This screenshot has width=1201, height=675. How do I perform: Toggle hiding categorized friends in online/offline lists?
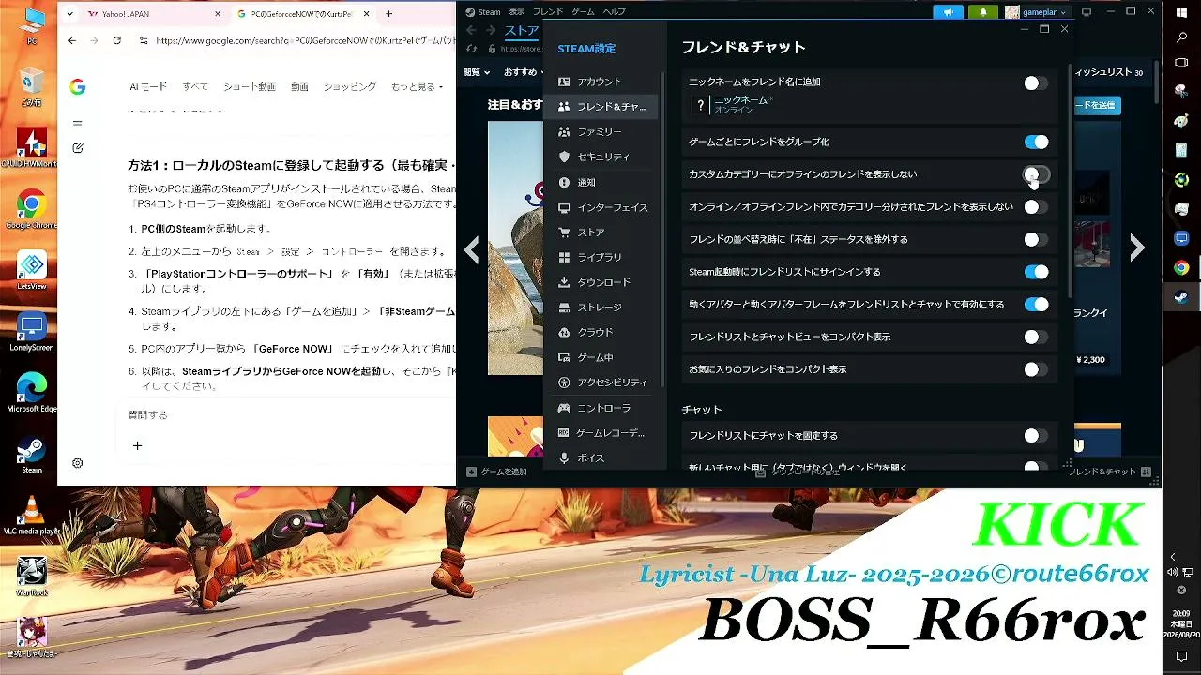click(1036, 207)
